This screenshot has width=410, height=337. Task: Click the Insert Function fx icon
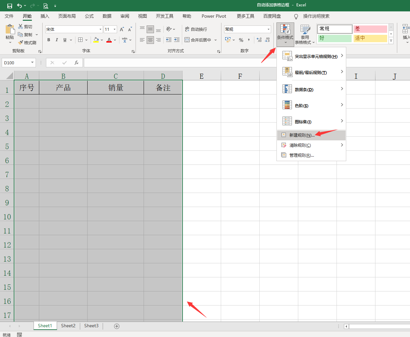click(76, 63)
